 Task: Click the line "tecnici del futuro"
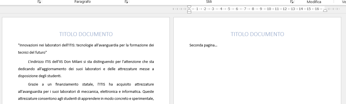click(32, 52)
